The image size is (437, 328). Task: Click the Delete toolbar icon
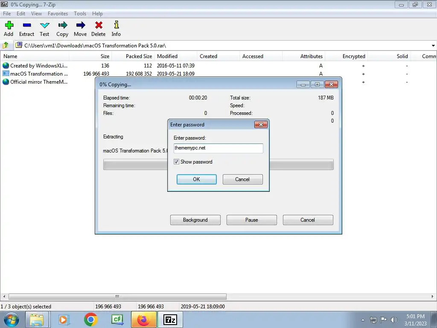click(99, 25)
